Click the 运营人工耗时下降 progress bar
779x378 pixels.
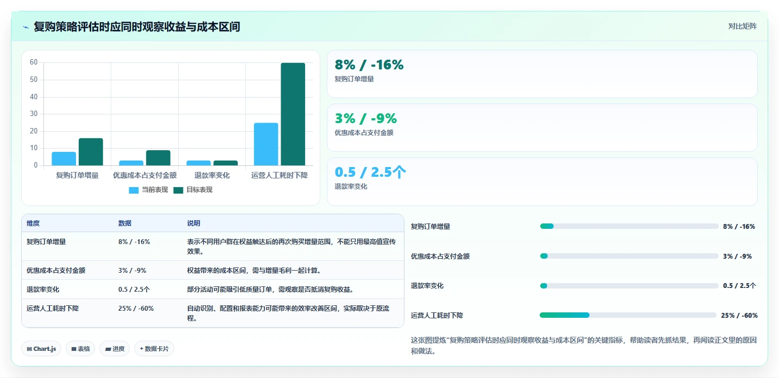pyautogui.click(x=628, y=315)
